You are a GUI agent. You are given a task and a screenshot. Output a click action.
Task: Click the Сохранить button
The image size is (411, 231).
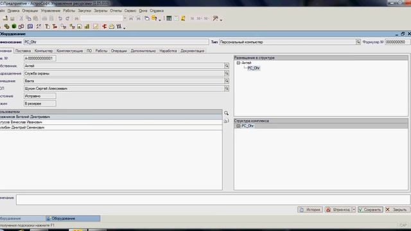click(370, 210)
